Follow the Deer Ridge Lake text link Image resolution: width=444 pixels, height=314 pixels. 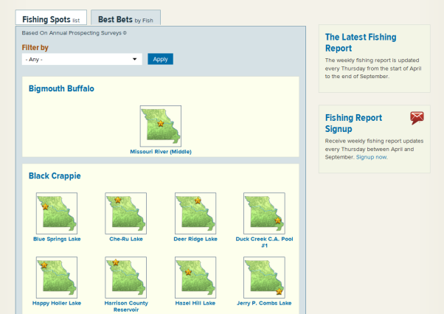tap(195, 239)
